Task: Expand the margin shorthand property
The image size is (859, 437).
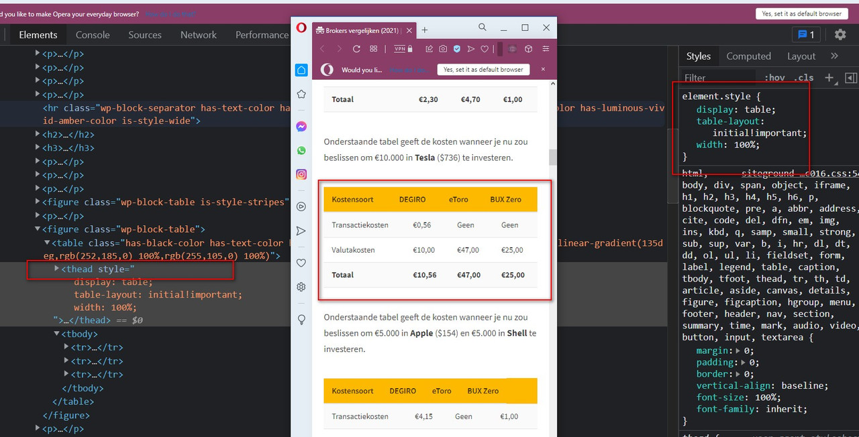Action: pos(738,351)
